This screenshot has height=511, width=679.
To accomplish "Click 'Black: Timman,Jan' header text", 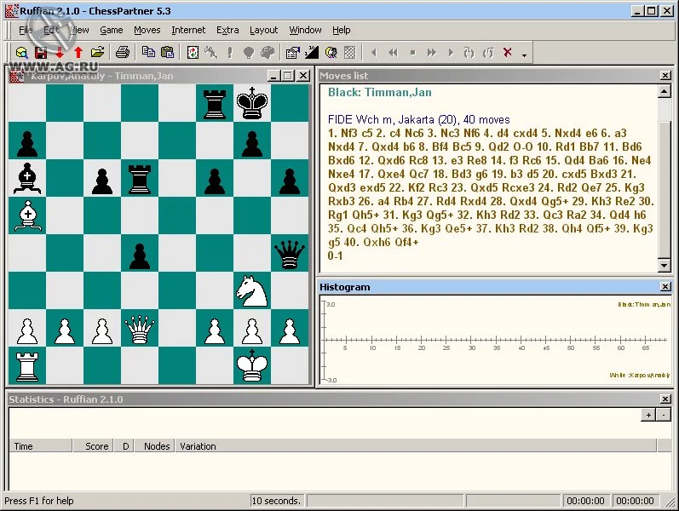I will pos(380,92).
